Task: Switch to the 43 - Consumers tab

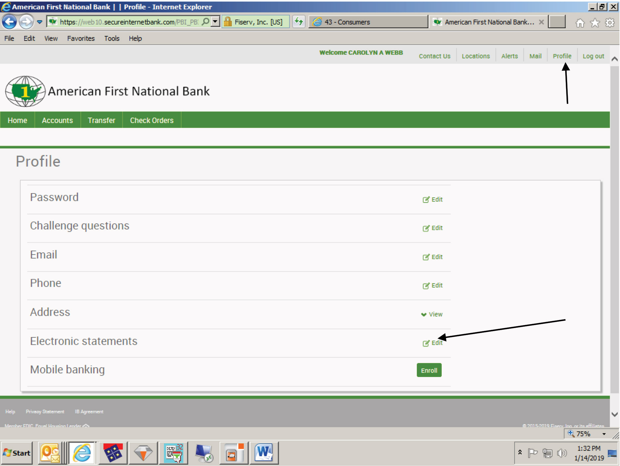Action: click(x=368, y=22)
